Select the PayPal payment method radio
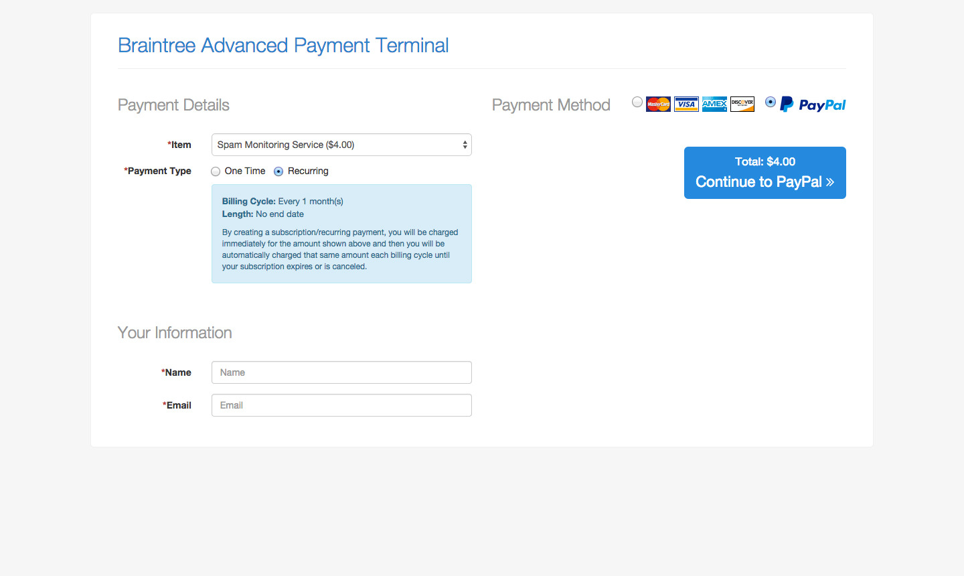Screen dimensions: 964x576 [771, 102]
